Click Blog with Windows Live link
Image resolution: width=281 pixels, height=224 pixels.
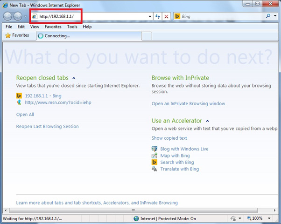[x=184, y=149]
